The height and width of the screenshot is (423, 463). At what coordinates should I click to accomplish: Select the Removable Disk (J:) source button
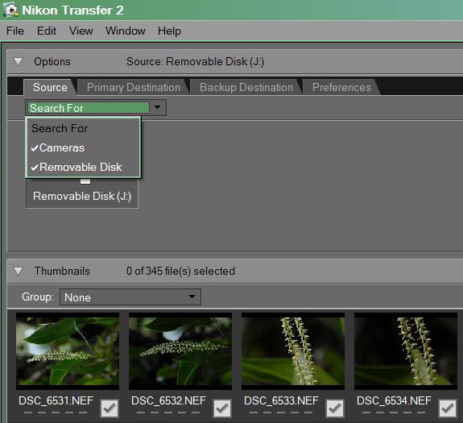[82, 193]
